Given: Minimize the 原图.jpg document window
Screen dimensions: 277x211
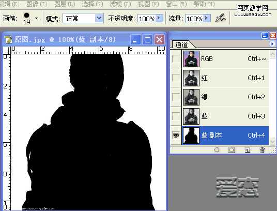Looking at the screenshot, I should [135, 39].
